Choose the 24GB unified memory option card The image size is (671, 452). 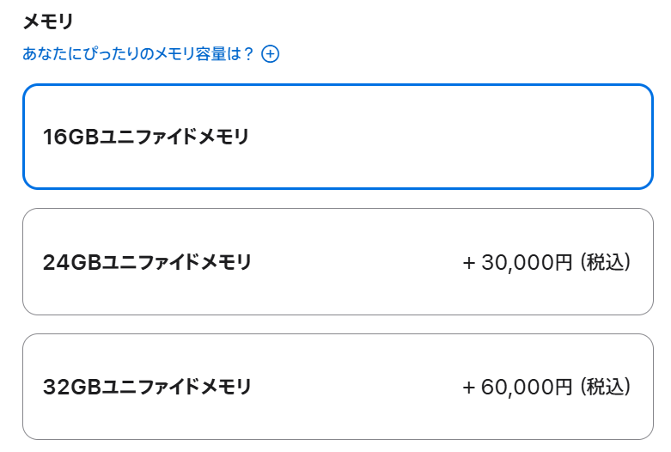click(x=338, y=262)
